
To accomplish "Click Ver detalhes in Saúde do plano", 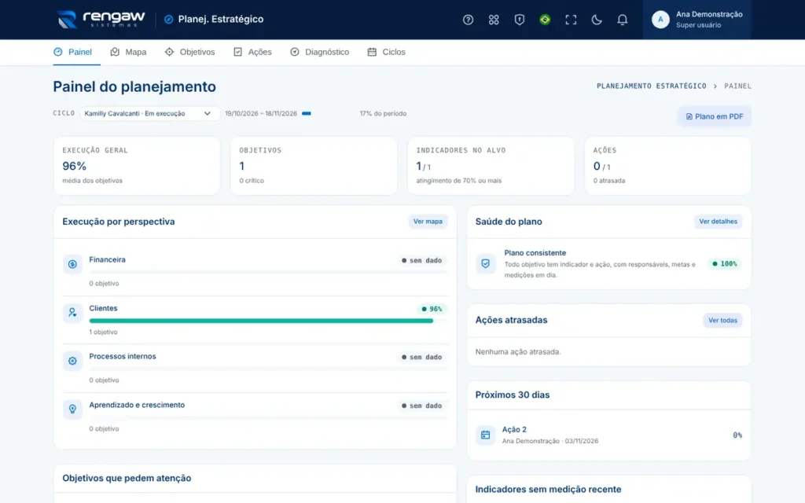I will 718,221.
